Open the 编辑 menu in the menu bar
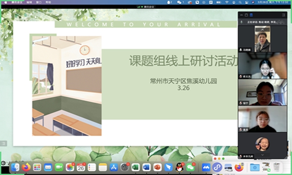This screenshot has width=292, height=175. [29, 2]
